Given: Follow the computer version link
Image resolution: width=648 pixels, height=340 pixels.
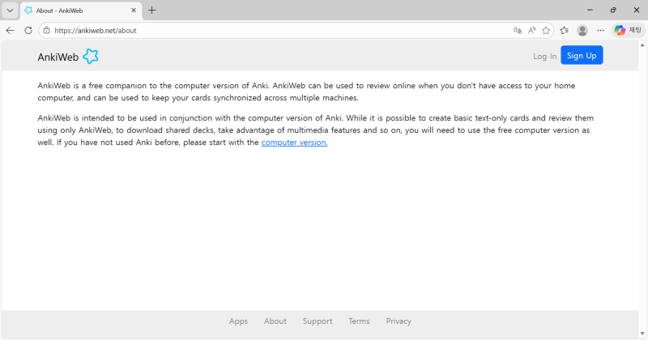Looking at the screenshot, I should click(294, 142).
